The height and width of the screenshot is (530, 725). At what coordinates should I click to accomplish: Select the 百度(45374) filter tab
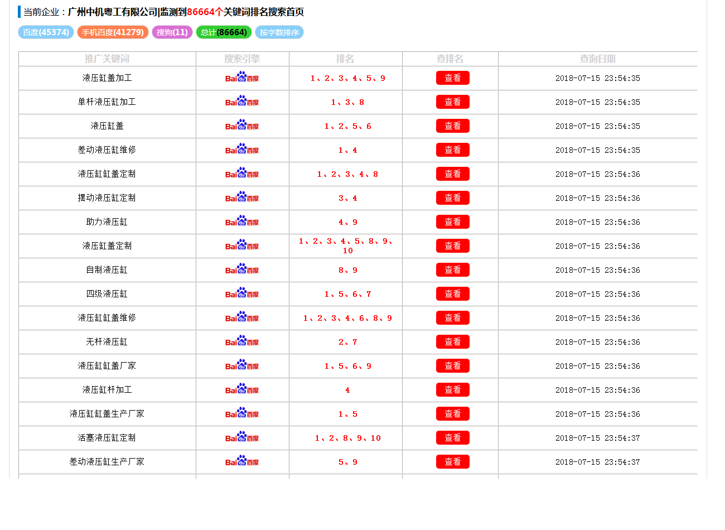click(x=46, y=32)
